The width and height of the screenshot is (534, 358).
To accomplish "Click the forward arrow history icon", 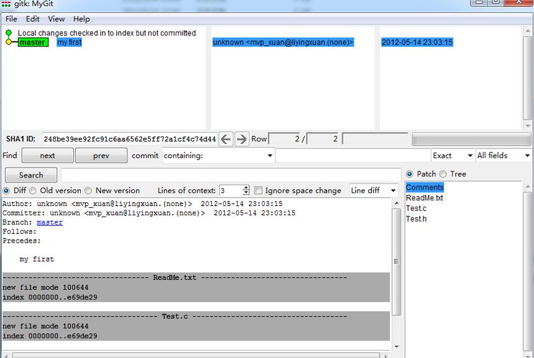I will 242,139.
